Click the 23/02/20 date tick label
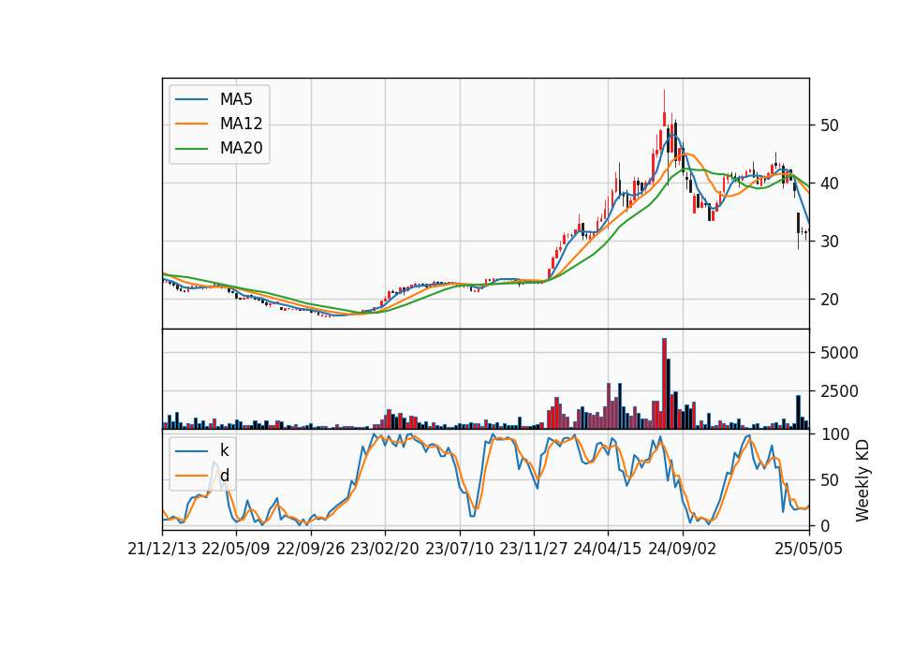Image resolution: width=899 pixels, height=646 pixels. (385, 549)
